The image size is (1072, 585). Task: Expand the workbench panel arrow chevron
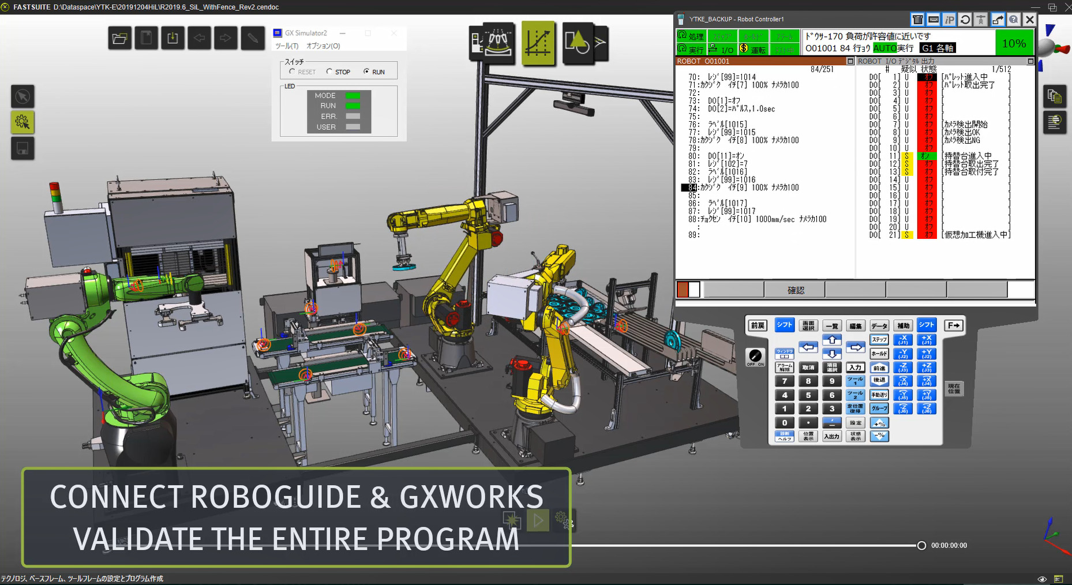tap(601, 42)
